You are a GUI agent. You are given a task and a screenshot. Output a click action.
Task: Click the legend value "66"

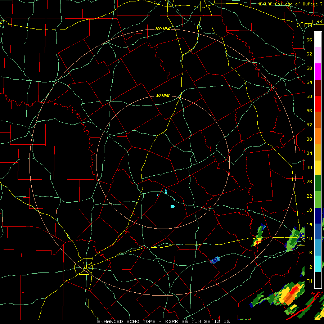click(x=309, y=40)
